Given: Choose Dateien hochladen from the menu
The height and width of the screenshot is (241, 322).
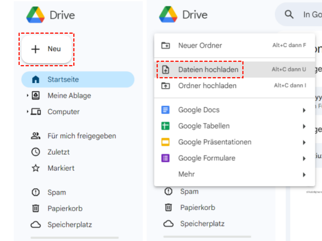Looking at the screenshot, I should tap(208, 69).
